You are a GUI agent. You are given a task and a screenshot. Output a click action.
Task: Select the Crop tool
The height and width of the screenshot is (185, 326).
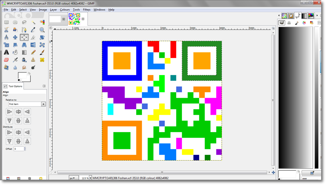33,37
